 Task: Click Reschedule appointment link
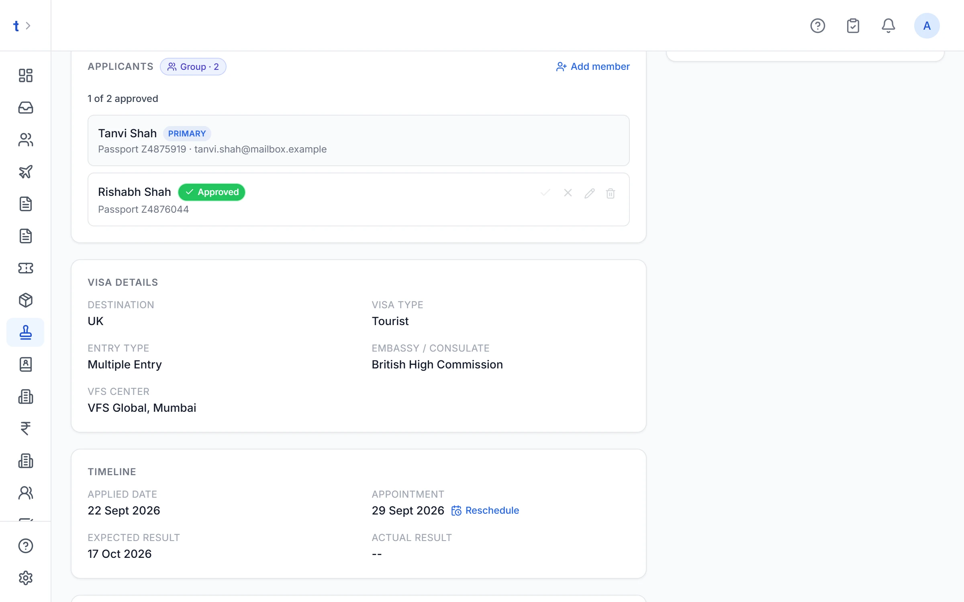(485, 510)
